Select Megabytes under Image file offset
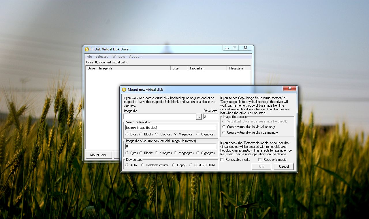This screenshot has height=219, width=369. pyautogui.click(x=184, y=153)
